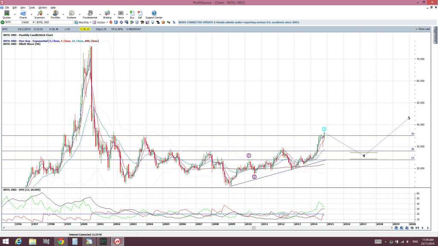Click the Buy order icon

[x=132, y=15]
